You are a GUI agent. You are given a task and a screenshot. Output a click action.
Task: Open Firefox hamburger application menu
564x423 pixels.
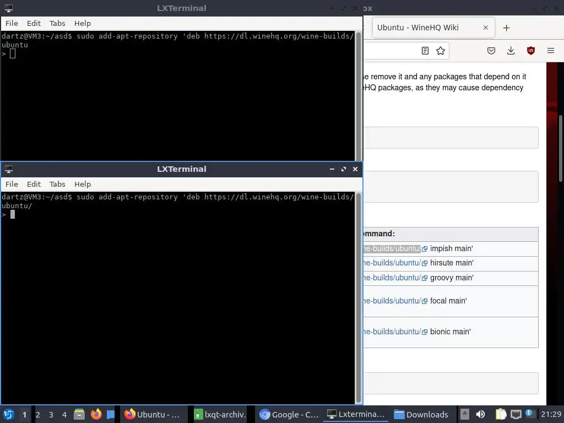point(550,51)
